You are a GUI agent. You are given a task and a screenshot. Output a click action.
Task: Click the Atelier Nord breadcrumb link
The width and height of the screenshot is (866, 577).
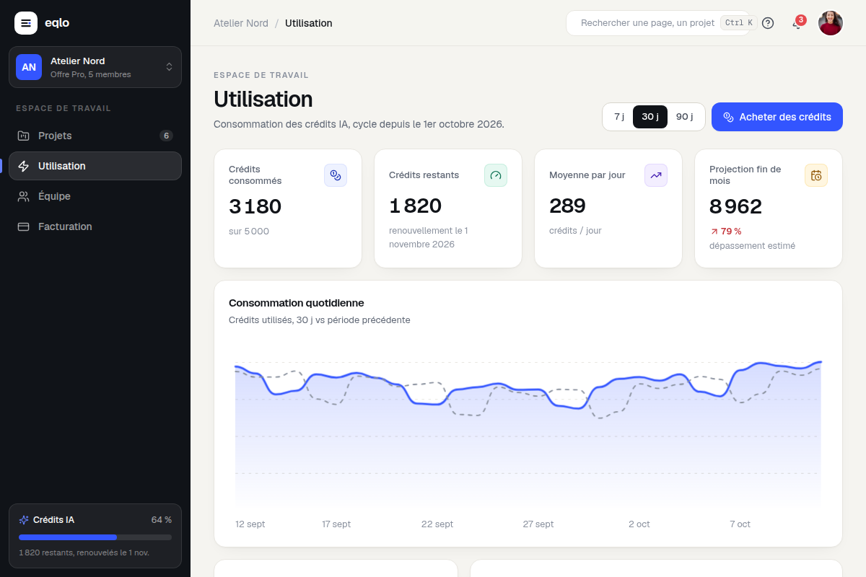coord(241,23)
